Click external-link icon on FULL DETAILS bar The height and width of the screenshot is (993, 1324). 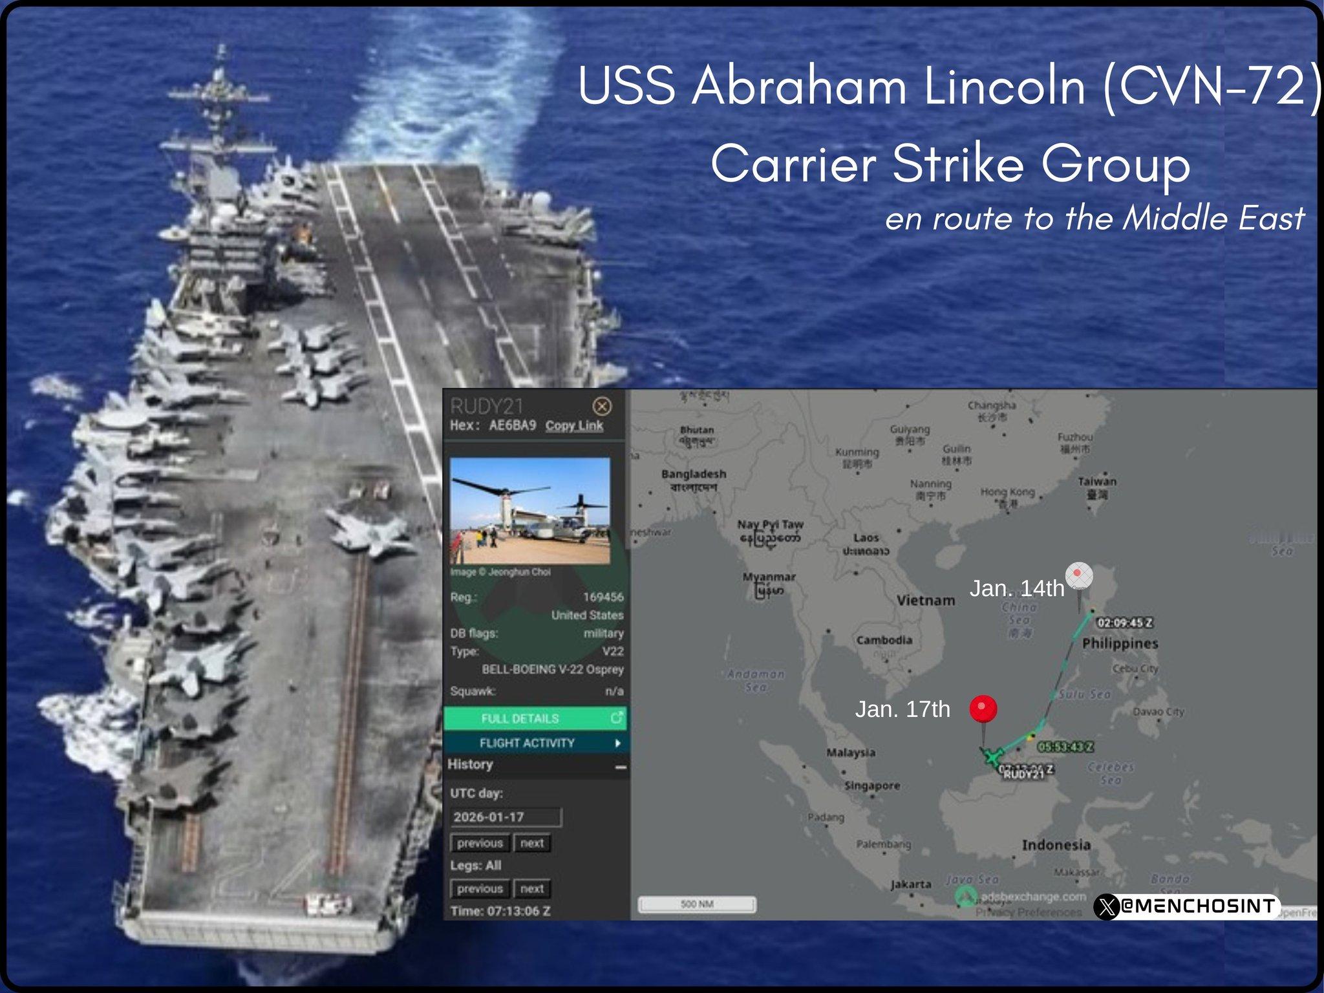617,718
